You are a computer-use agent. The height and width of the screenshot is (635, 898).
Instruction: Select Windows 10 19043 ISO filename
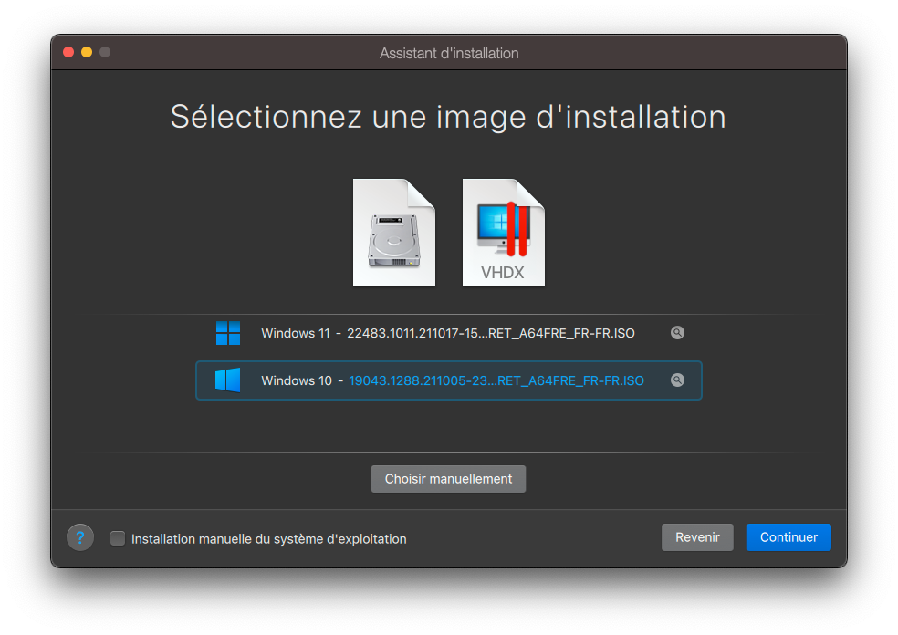[x=496, y=380]
